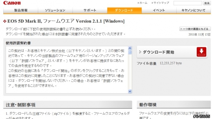Open the ソリューション tab
This screenshot has width=212, height=119.
tap(55, 10)
